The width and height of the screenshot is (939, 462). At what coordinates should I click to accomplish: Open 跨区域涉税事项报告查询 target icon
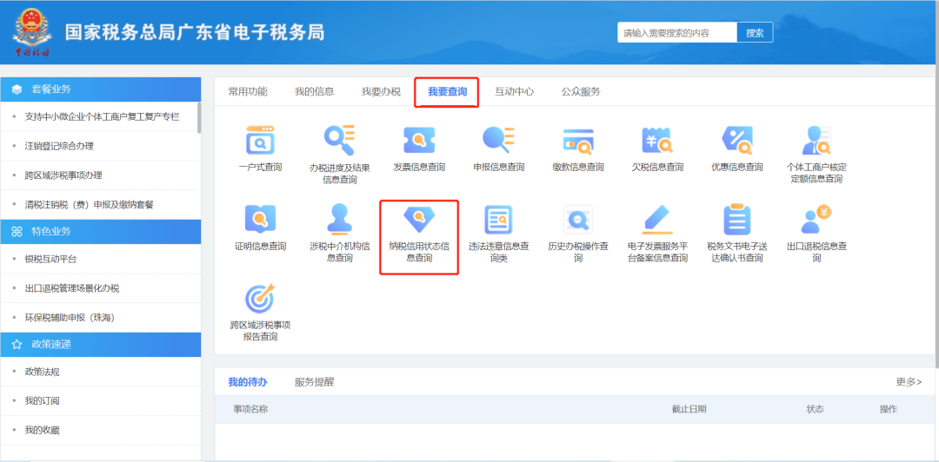pos(260,298)
